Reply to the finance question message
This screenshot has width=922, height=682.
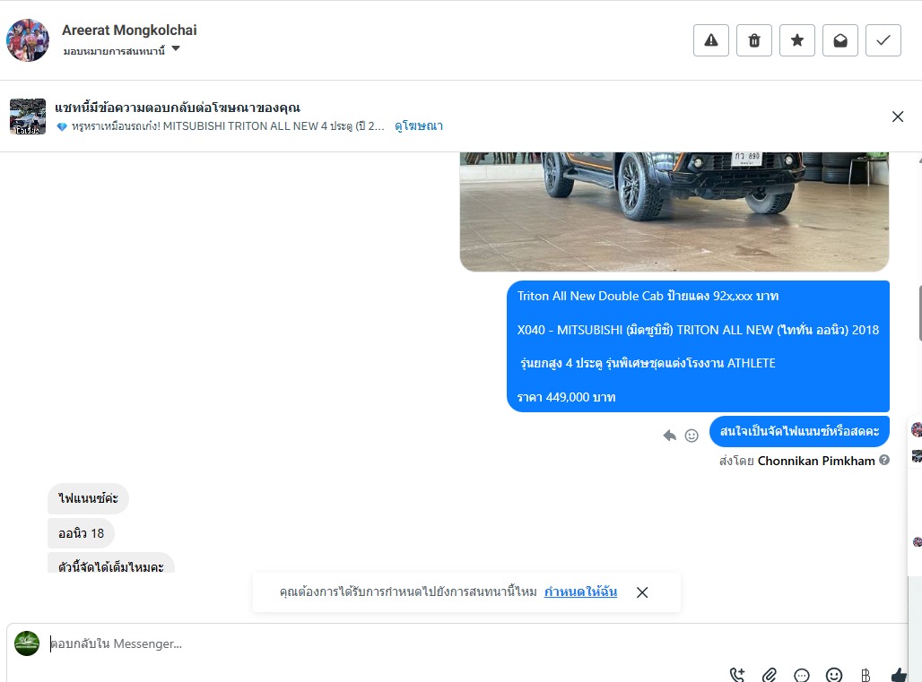669,436
